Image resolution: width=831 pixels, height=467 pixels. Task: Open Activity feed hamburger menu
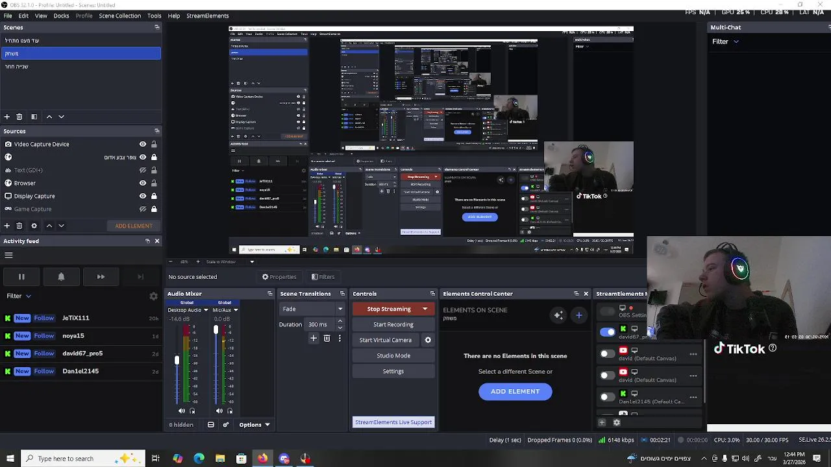(8, 255)
